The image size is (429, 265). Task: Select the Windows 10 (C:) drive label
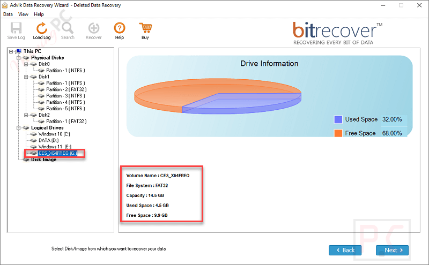[x=54, y=134]
